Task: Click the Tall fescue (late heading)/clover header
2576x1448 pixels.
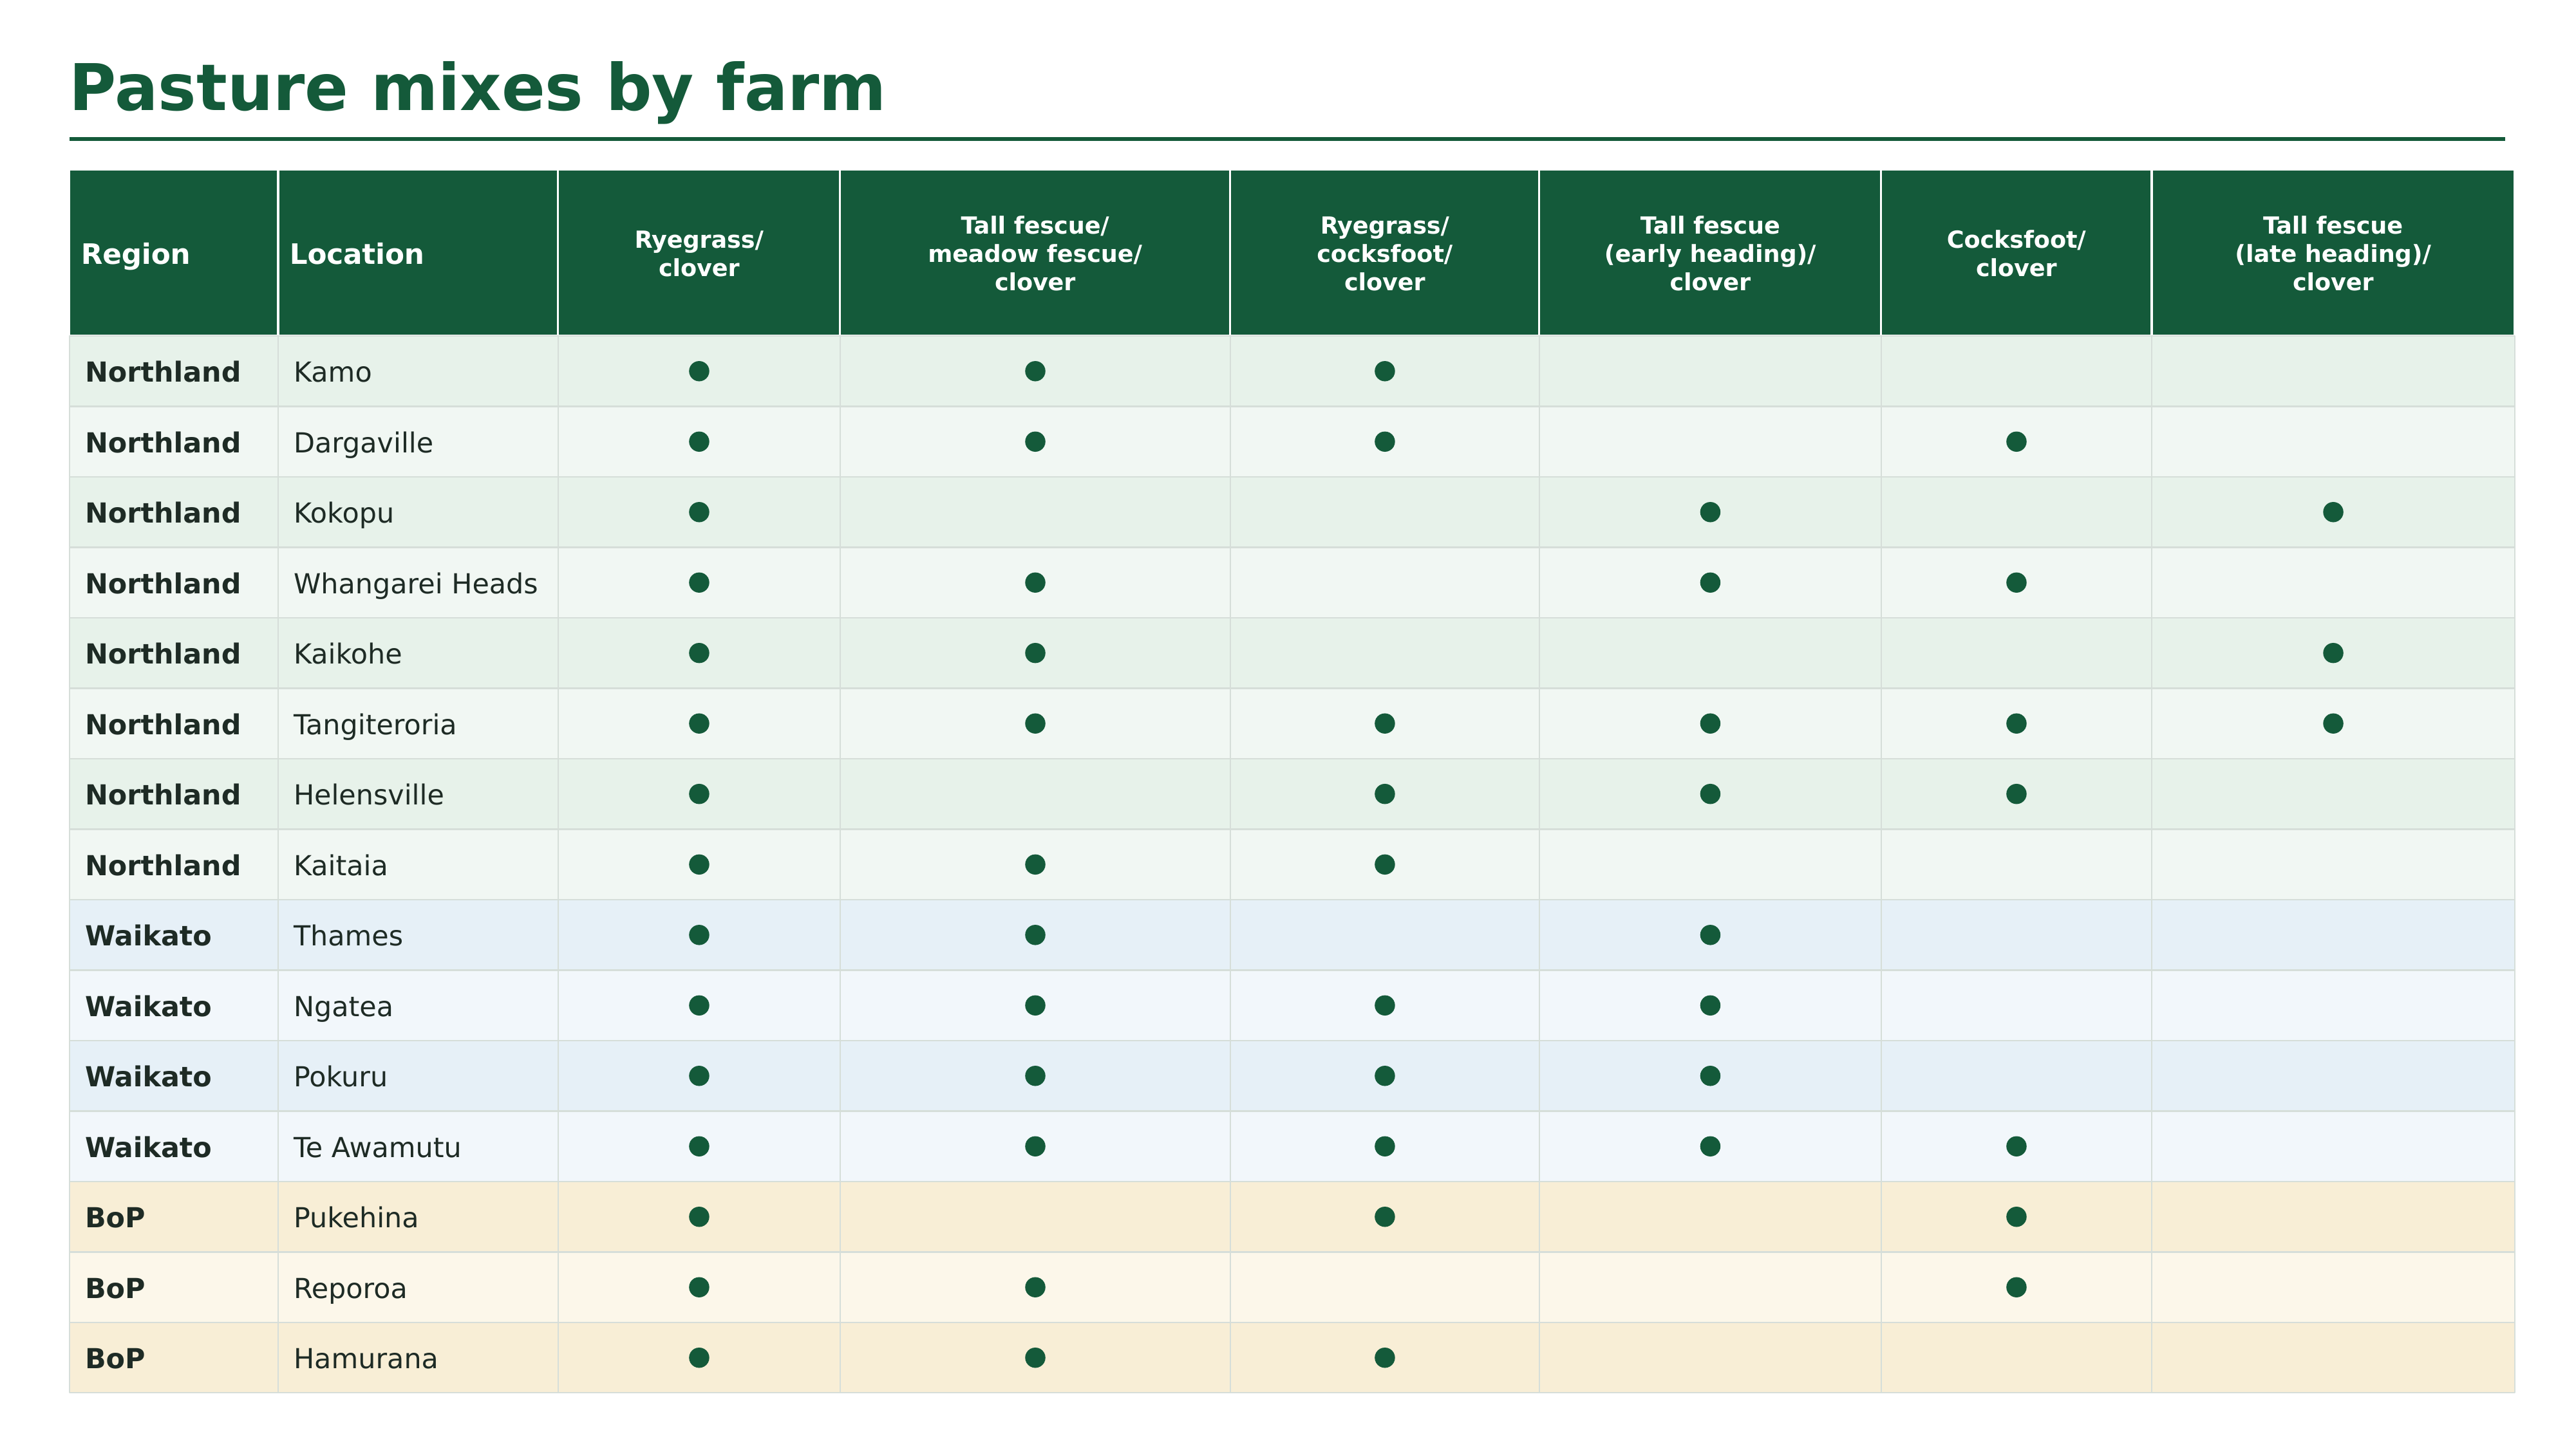Action: [2332, 253]
